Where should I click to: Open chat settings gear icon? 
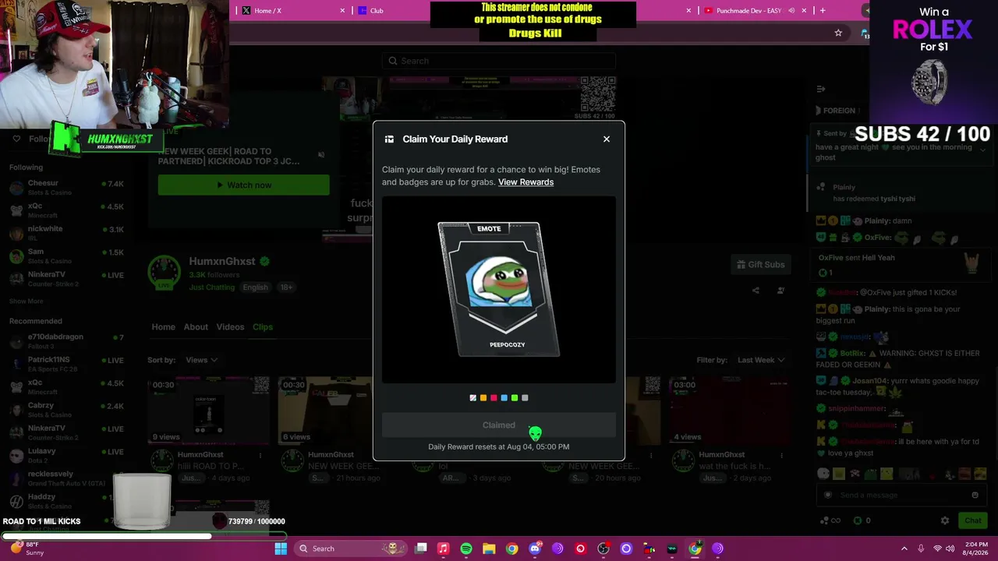click(x=945, y=520)
